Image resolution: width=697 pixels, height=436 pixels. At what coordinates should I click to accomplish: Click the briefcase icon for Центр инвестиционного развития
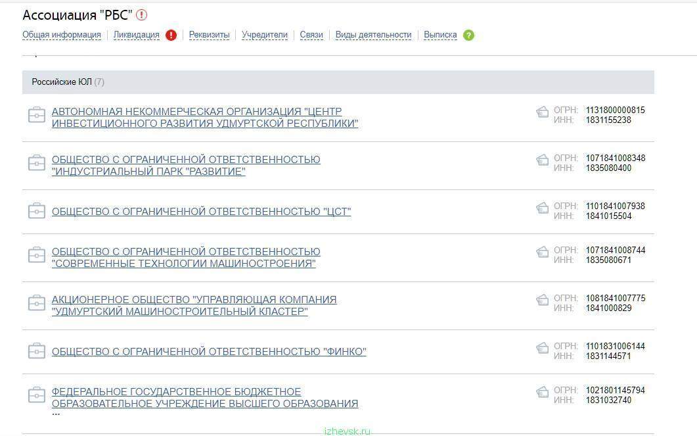[36, 115]
